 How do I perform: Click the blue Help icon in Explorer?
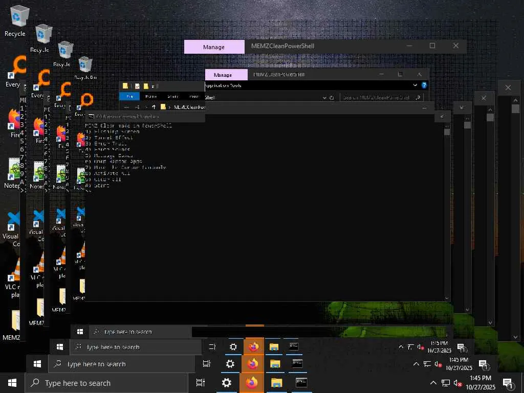pyautogui.click(x=424, y=85)
